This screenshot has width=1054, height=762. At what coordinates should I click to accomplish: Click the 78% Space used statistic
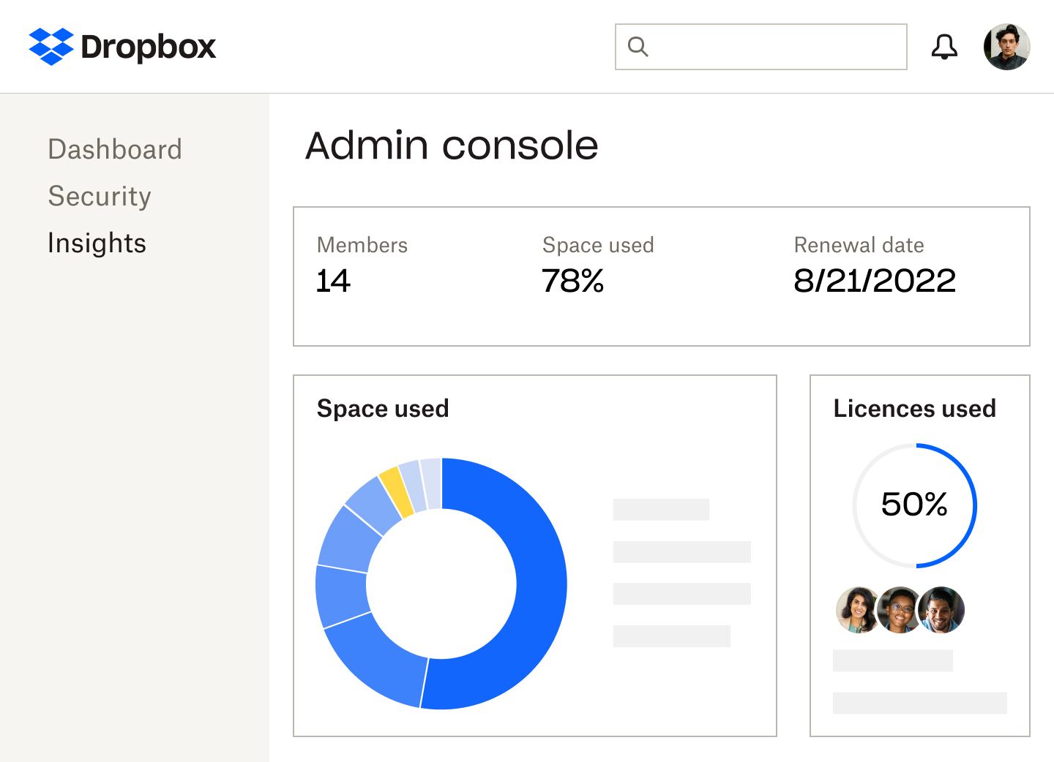(572, 281)
